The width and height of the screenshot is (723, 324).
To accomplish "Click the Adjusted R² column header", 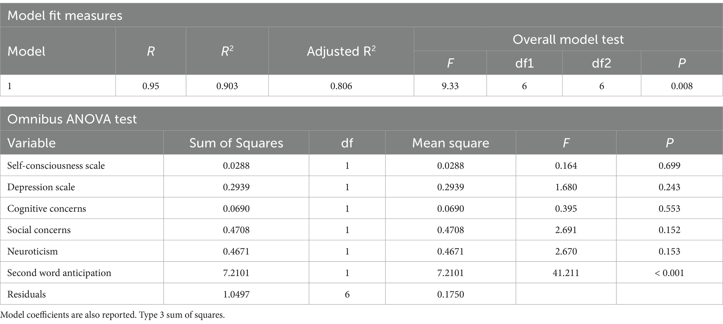I will (x=341, y=51).
